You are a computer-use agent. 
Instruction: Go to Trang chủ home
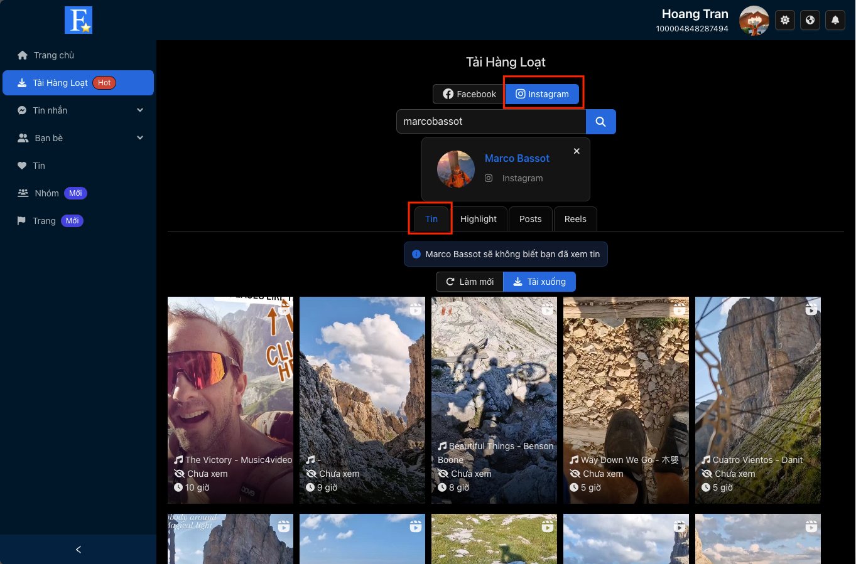pos(78,55)
